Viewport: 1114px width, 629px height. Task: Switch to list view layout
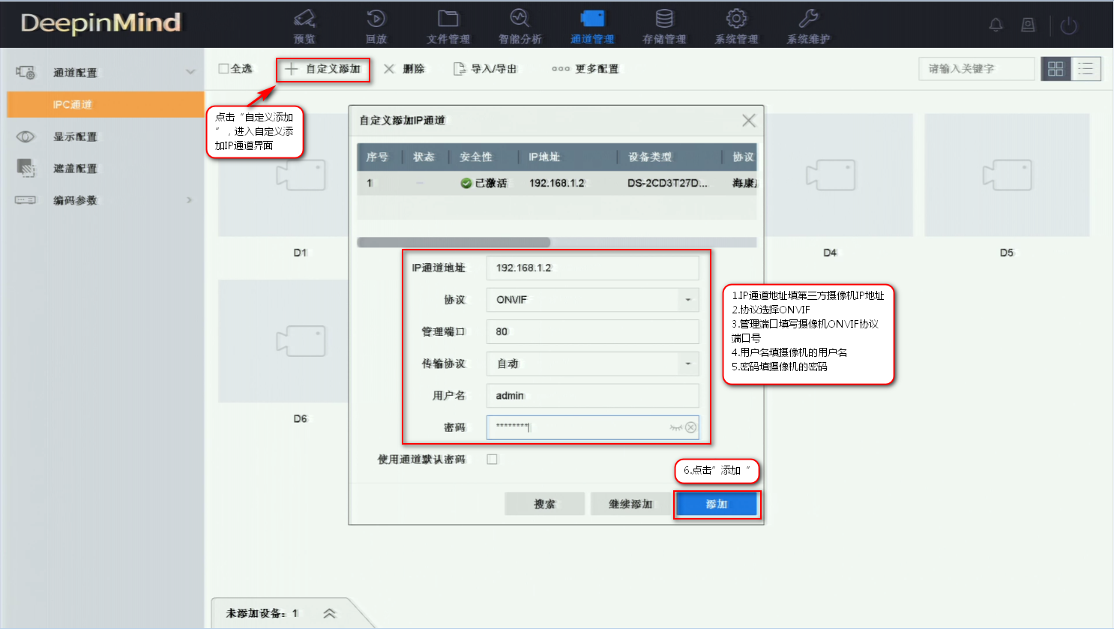(x=1086, y=68)
